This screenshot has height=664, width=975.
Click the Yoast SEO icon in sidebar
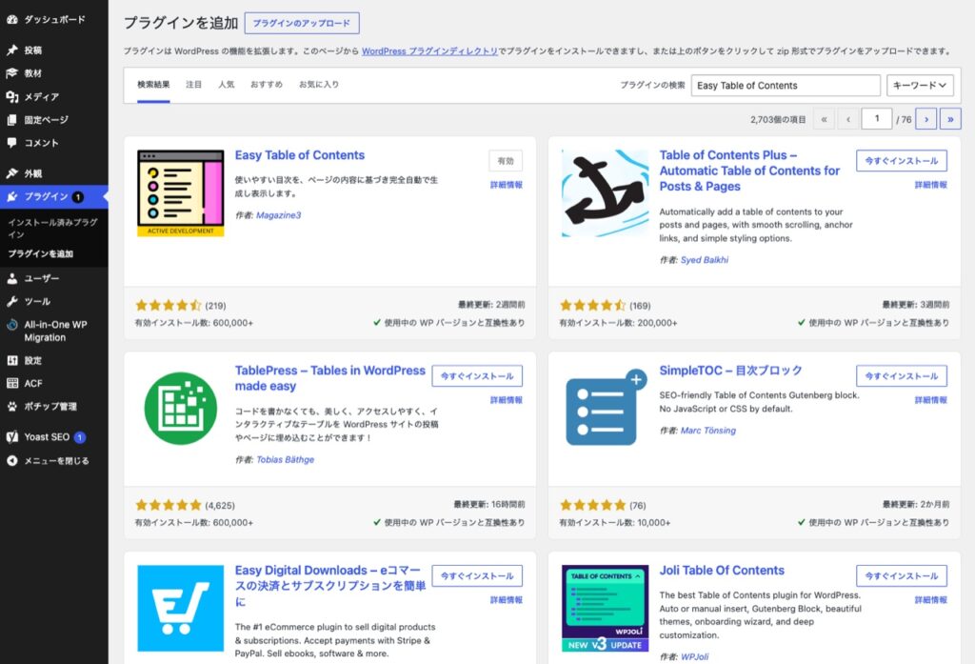[11, 437]
